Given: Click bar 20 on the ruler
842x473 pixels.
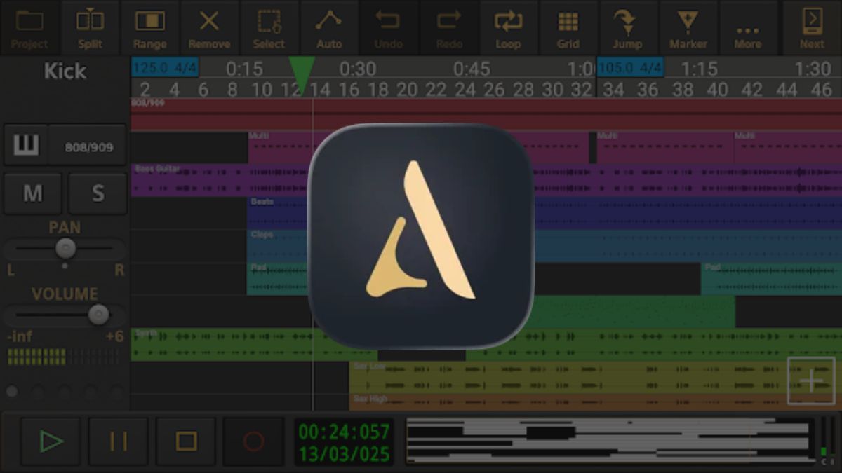Looking at the screenshot, I should tap(407, 90).
